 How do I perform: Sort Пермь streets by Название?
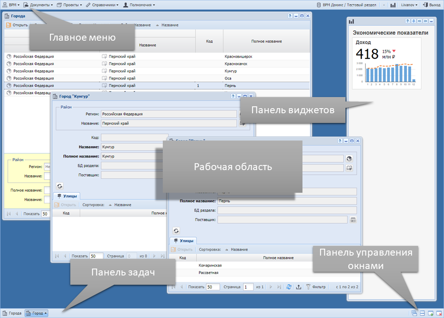(x=236, y=250)
